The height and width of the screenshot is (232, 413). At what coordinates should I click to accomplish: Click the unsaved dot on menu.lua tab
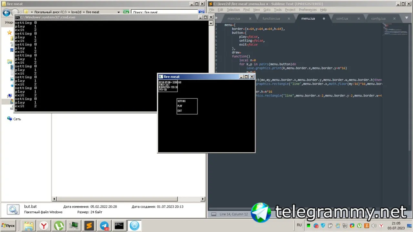(324, 18)
